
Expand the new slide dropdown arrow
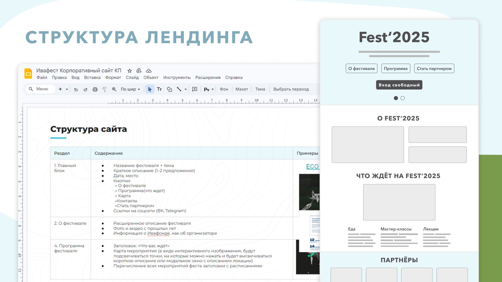click(x=67, y=89)
